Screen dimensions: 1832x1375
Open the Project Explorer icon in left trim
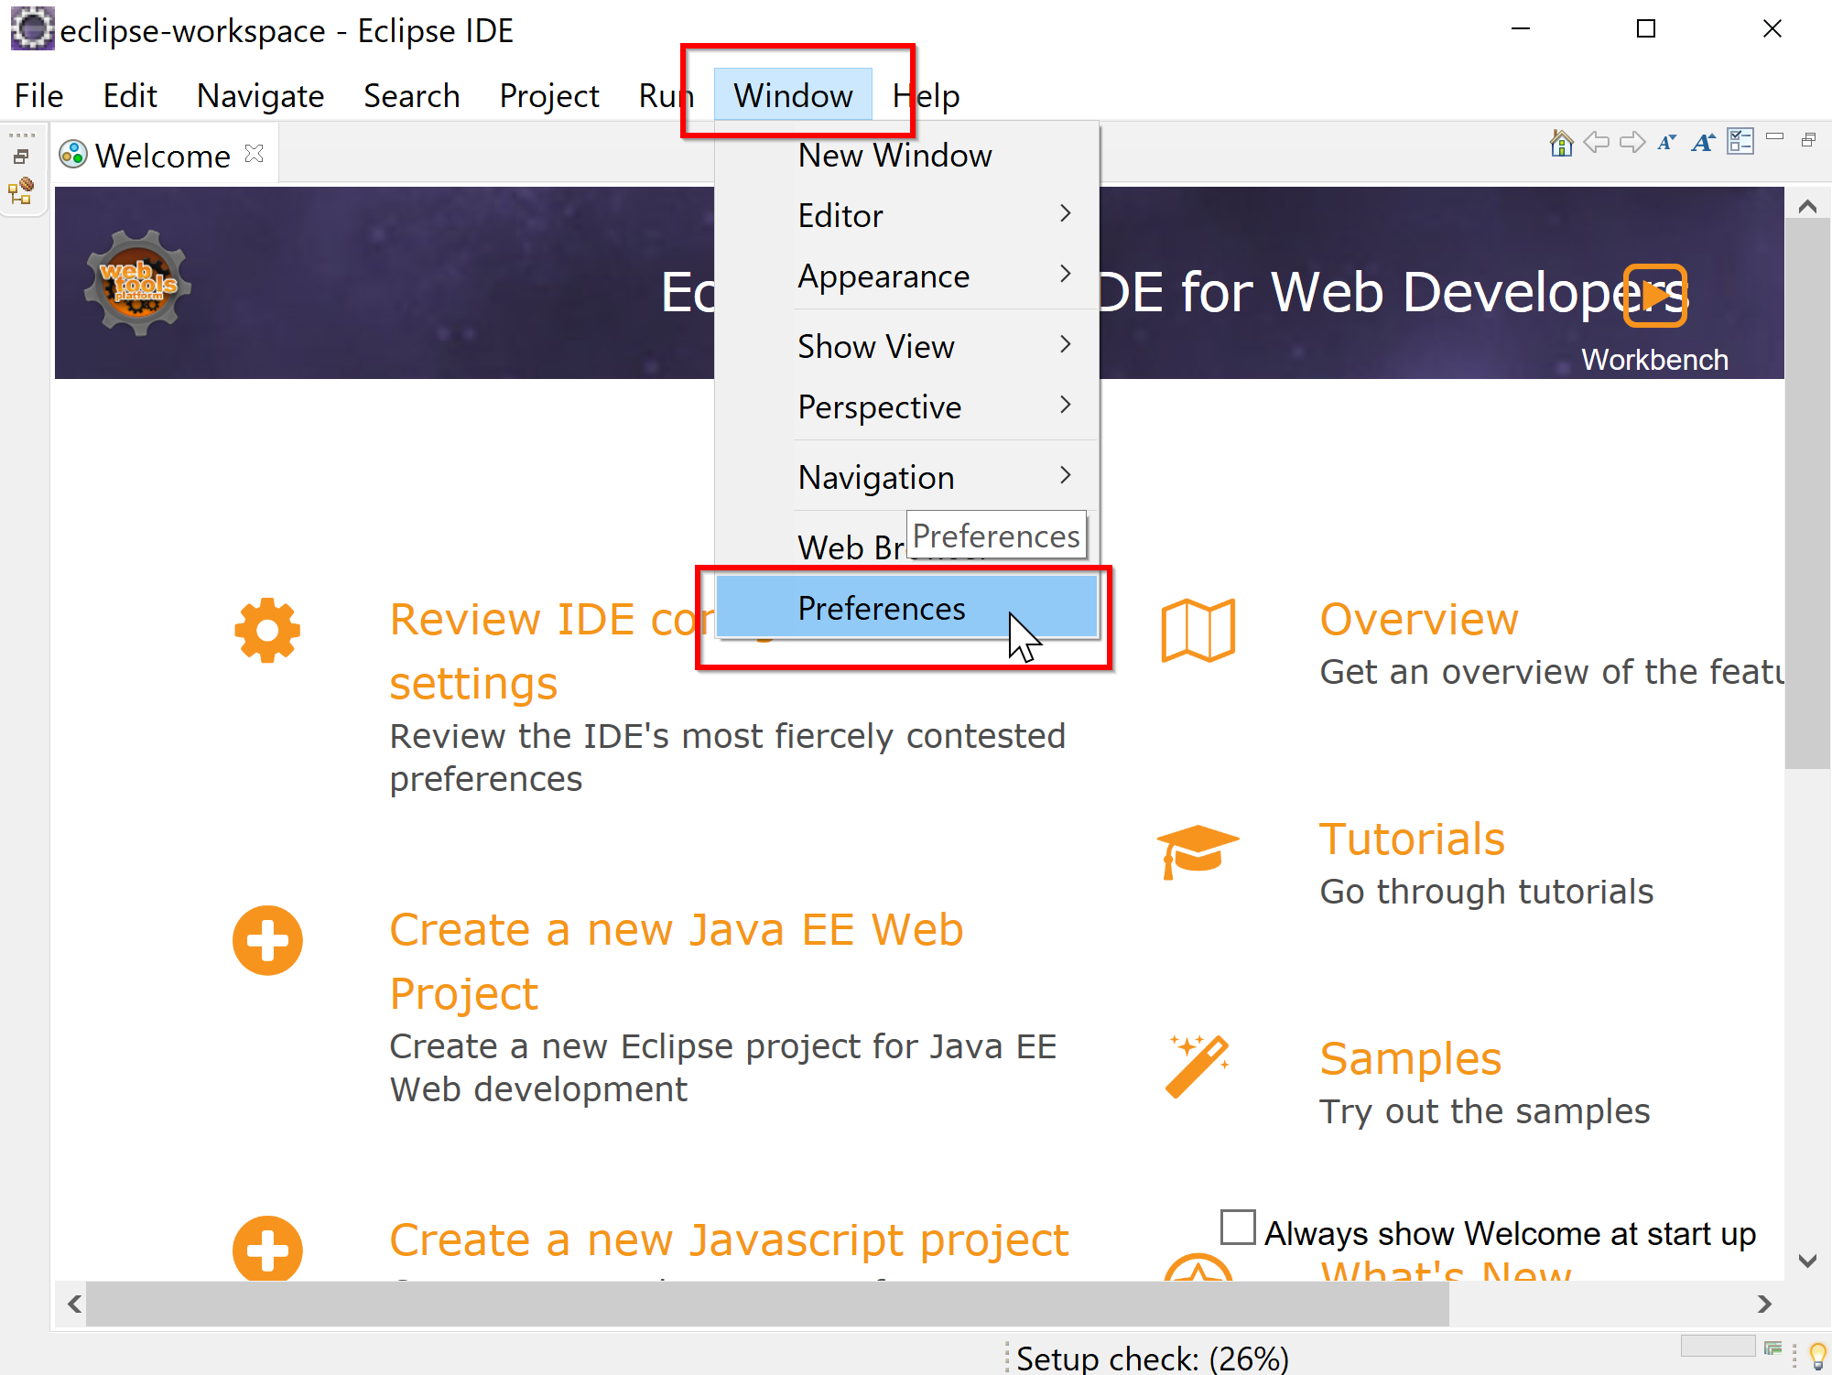pyautogui.click(x=21, y=191)
